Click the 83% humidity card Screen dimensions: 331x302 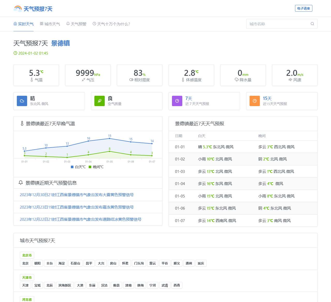click(140, 75)
